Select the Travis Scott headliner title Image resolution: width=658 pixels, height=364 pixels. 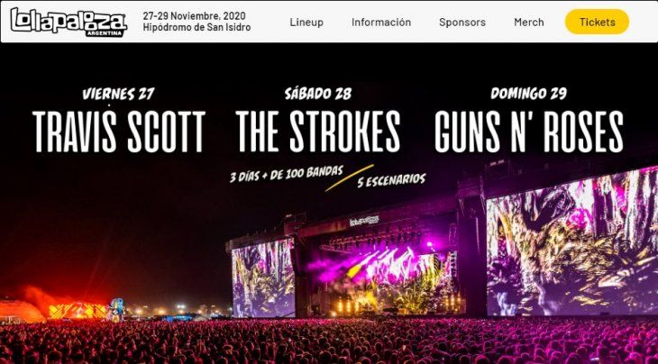(x=119, y=132)
